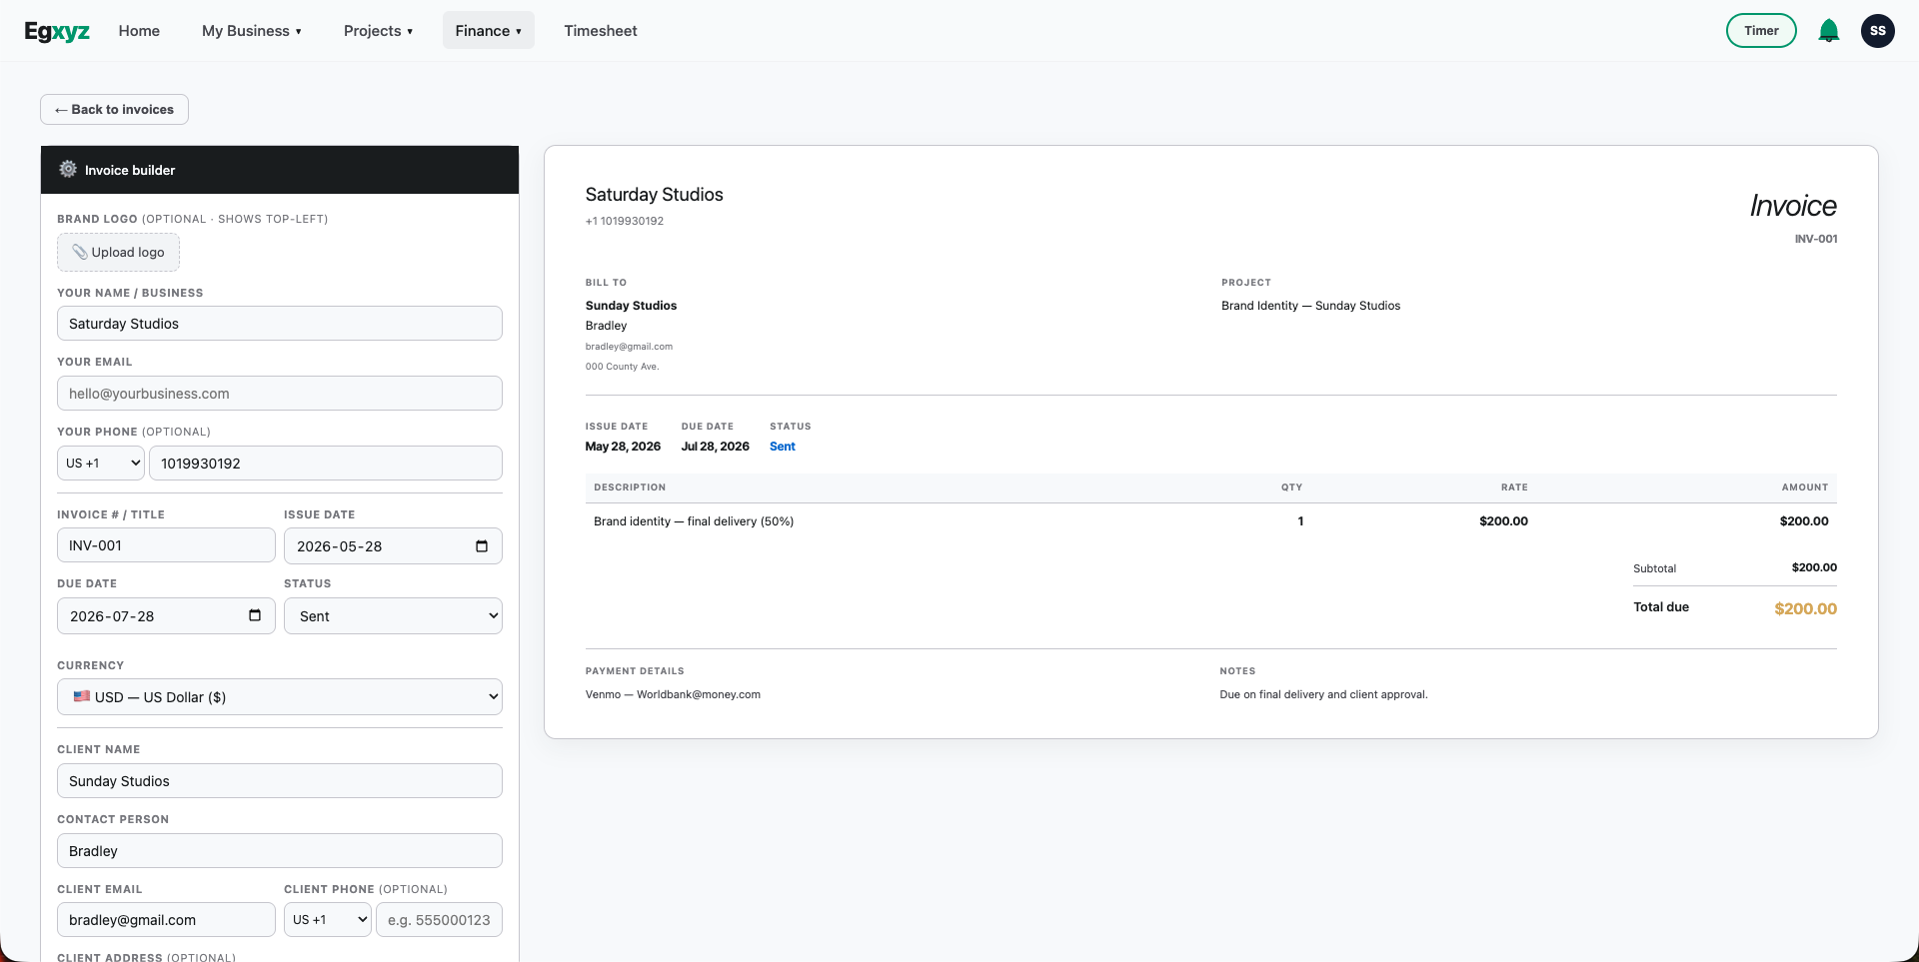The image size is (1919, 962).
Task: Edit the Client Name field
Action: [280, 781]
